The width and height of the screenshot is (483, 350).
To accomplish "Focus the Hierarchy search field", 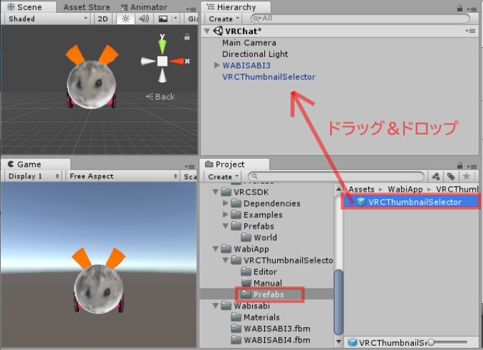I will [x=360, y=19].
